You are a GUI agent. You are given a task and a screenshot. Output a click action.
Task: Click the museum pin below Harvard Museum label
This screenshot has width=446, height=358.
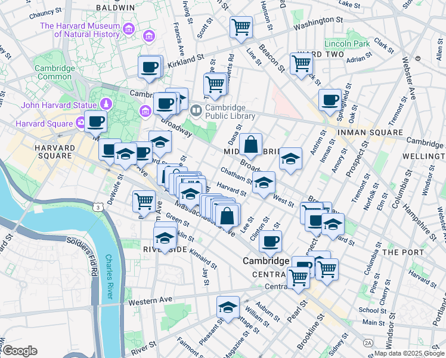[x=149, y=36]
